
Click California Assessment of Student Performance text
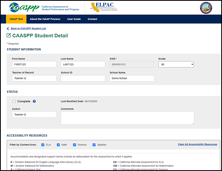pyautogui.click(x=61, y=8)
